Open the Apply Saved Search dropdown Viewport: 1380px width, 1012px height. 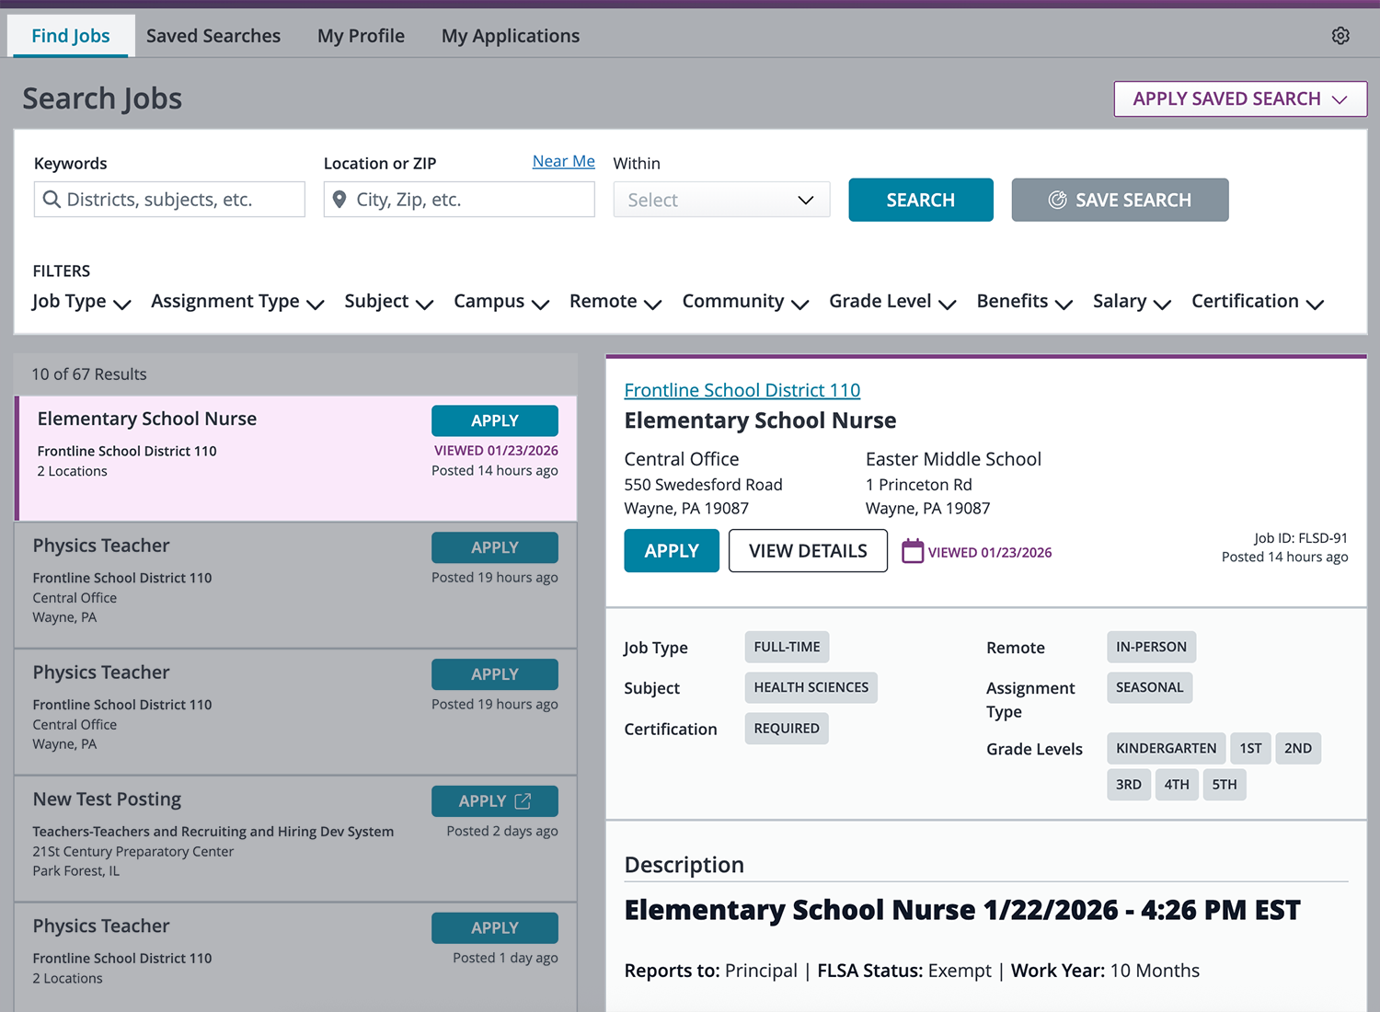pos(1239,99)
